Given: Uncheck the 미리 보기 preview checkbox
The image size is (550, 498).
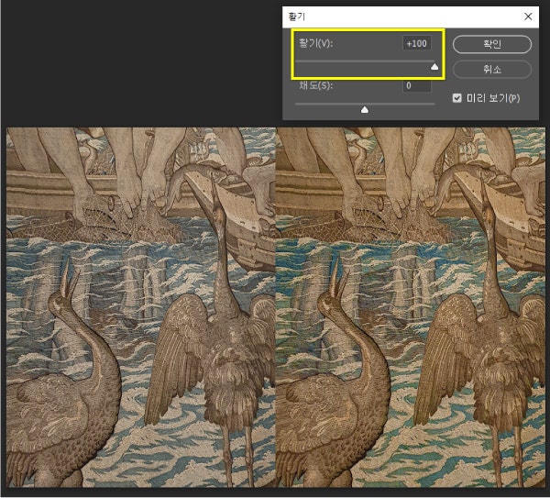Looking at the screenshot, I should point(457,98).
